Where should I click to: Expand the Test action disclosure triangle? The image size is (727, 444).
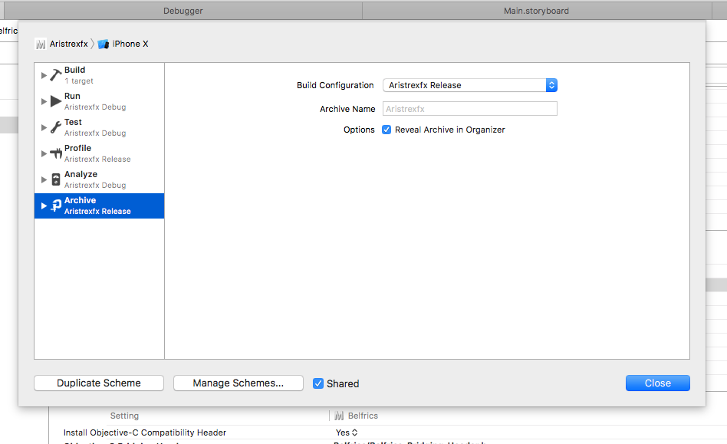[x=44, y=127]
